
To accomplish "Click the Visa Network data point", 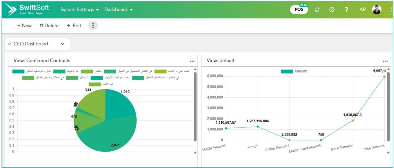I will (x=384, y=77).
